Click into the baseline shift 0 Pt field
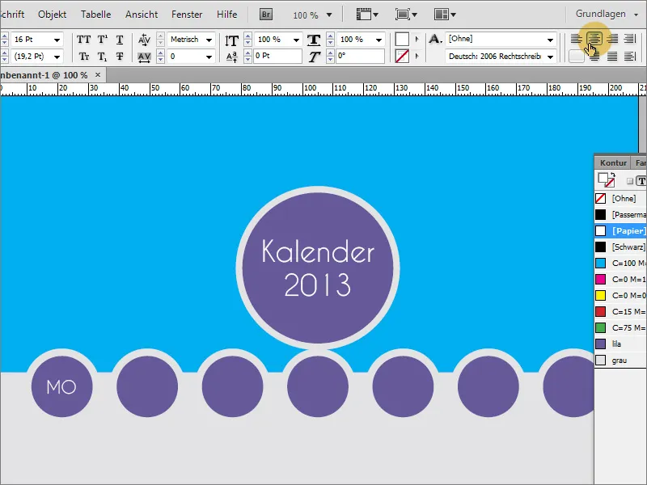 tap(277, 56)
